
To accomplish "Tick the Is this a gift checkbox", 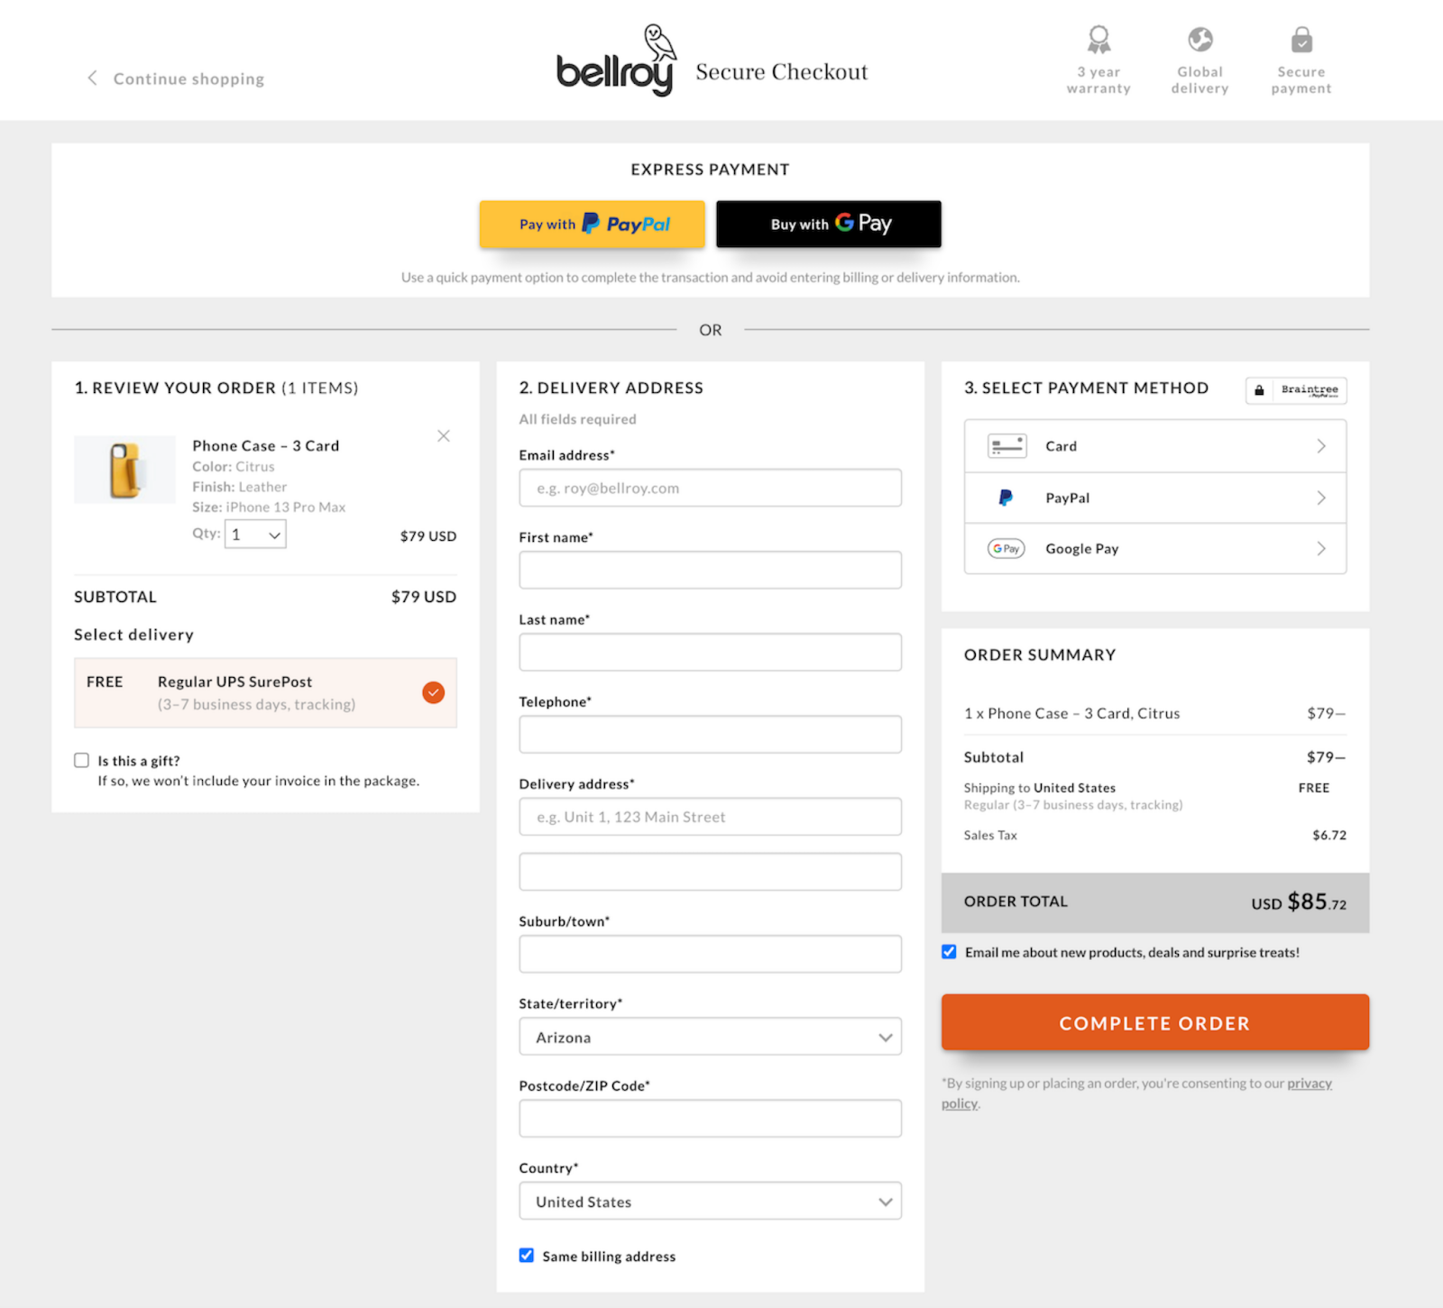I will (x=82, y=760).
